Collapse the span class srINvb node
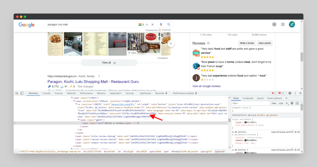317x167 pixels. tap(72, 98)
